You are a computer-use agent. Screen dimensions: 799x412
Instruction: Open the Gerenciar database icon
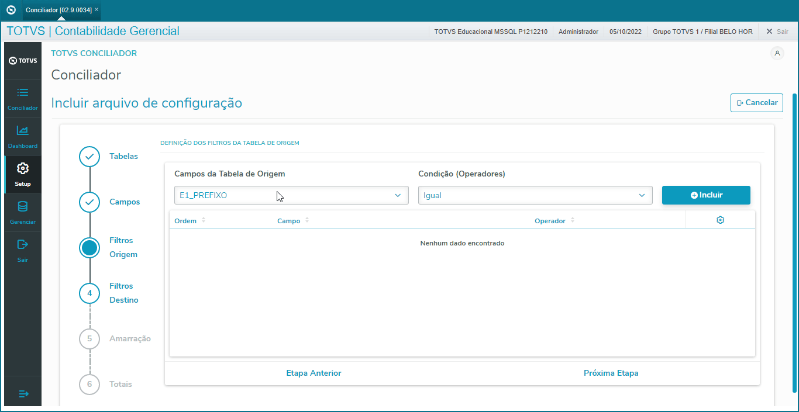pos(23,206)
